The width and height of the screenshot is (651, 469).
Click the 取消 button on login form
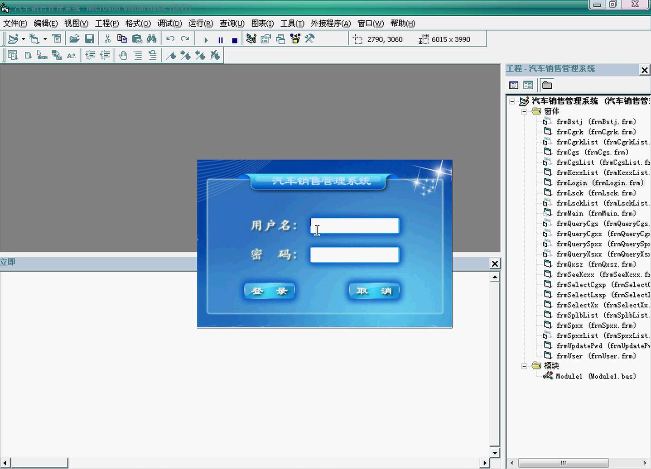[x=374, y=291]
